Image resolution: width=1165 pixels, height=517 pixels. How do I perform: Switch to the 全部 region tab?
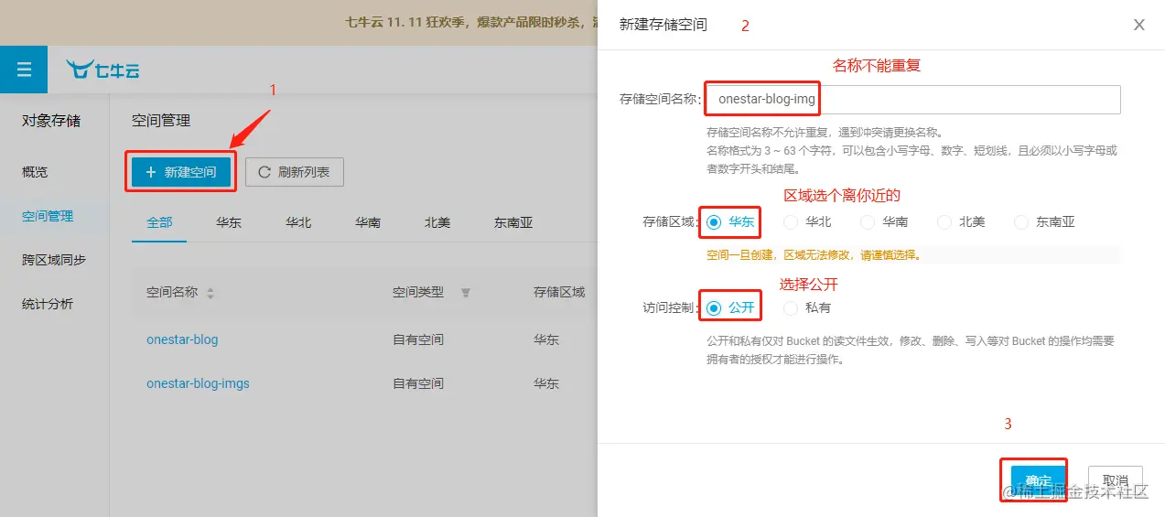click(x=159, y=222)
